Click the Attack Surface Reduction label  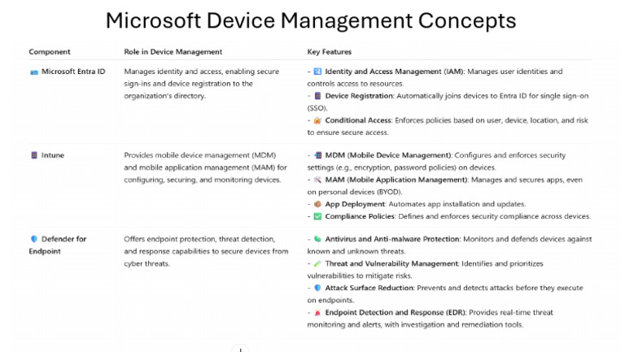point(369,288)
